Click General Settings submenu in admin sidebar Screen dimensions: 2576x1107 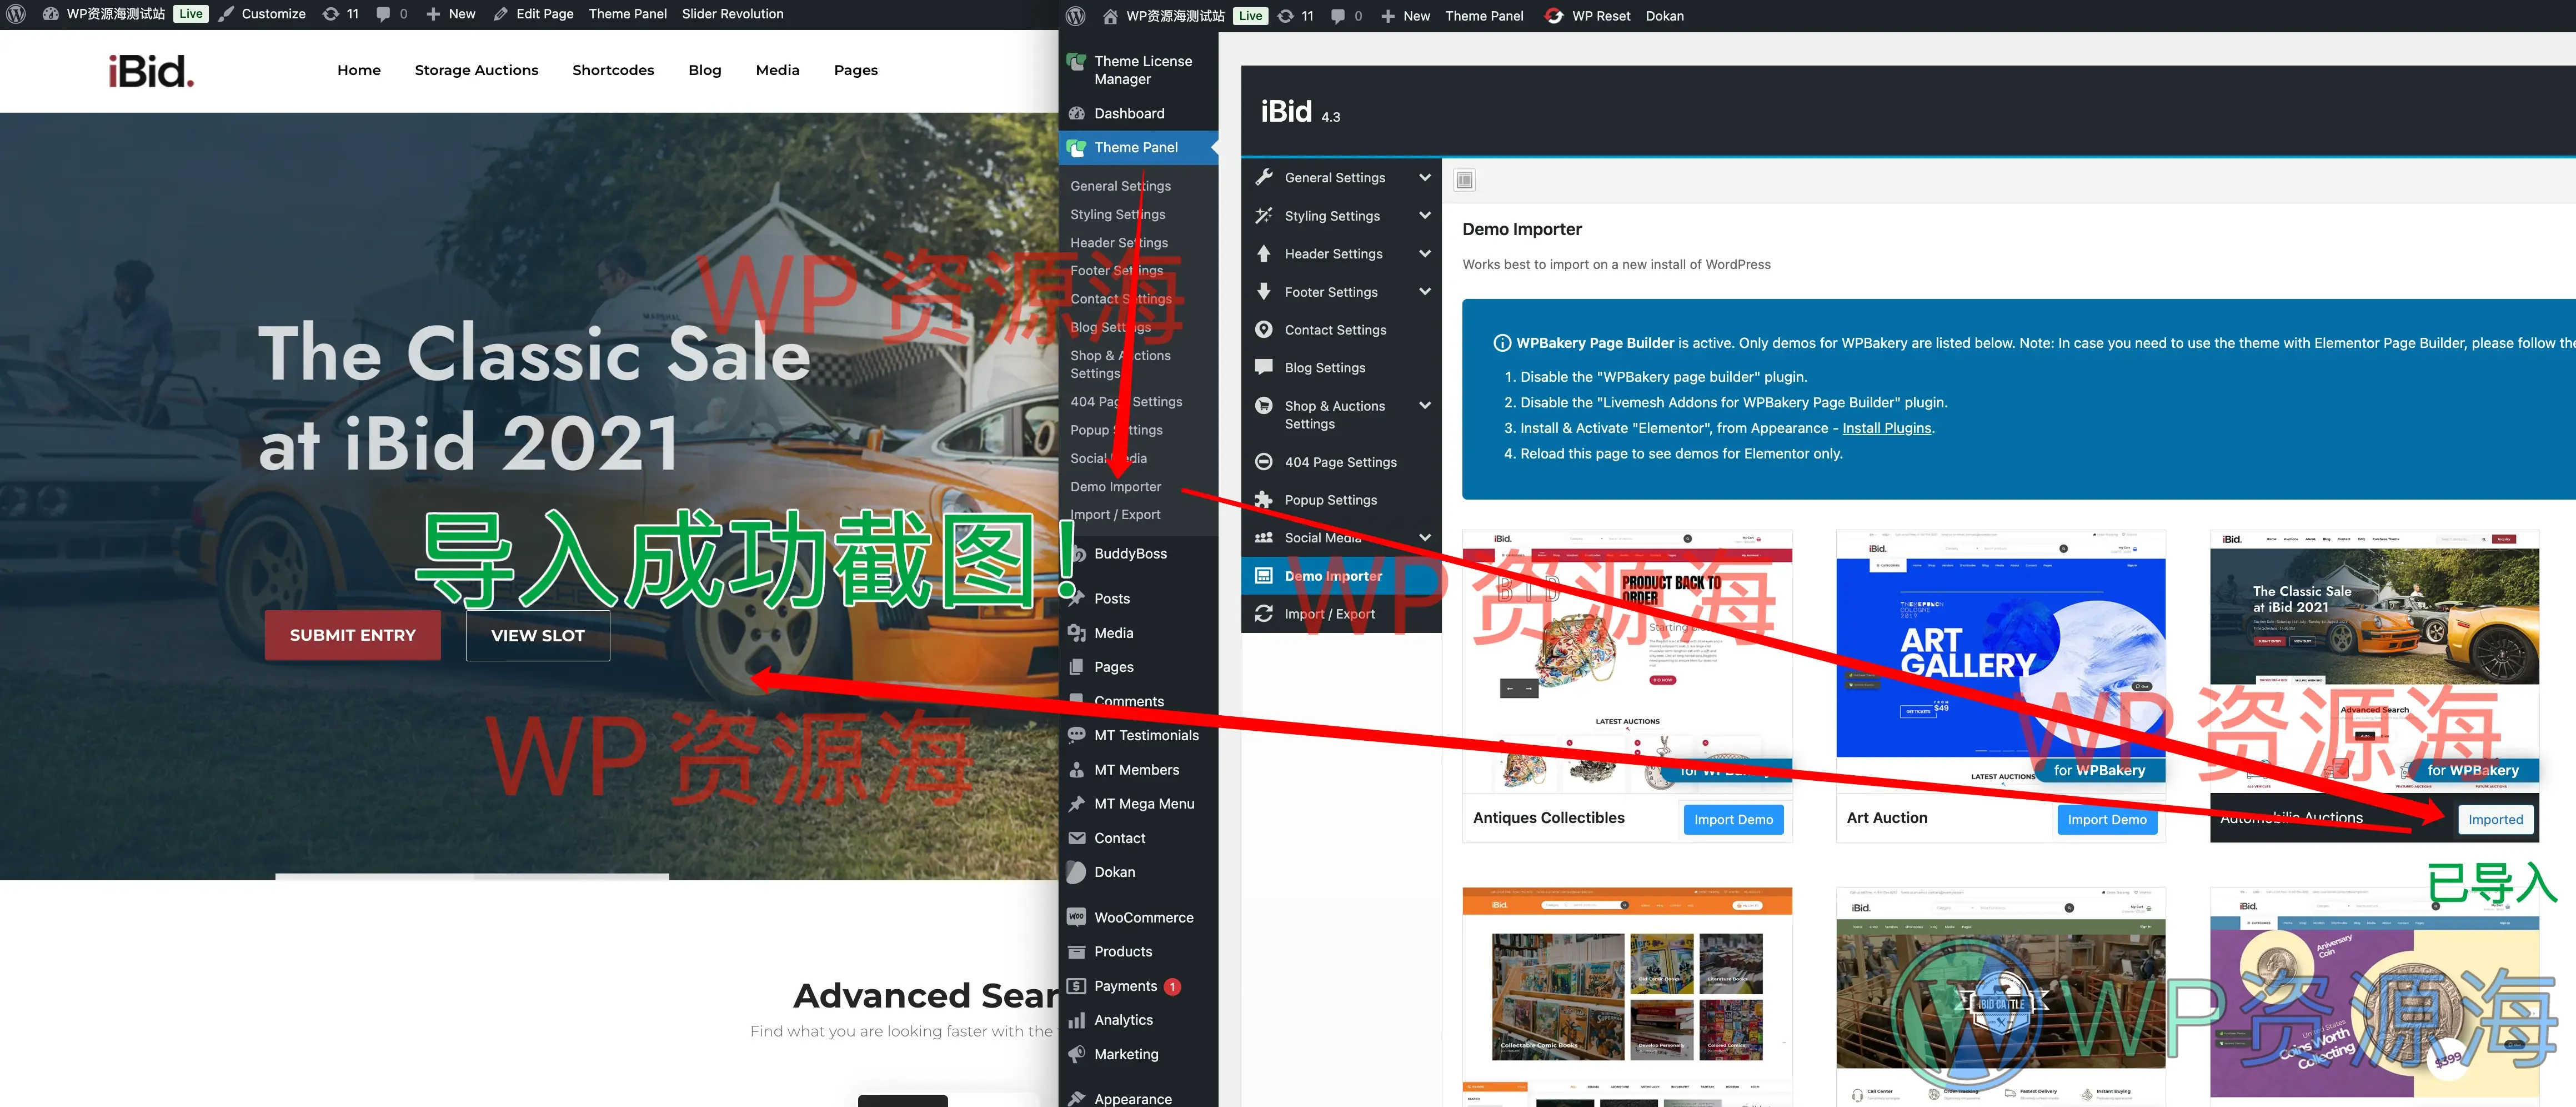click(x=1120, y=186)
